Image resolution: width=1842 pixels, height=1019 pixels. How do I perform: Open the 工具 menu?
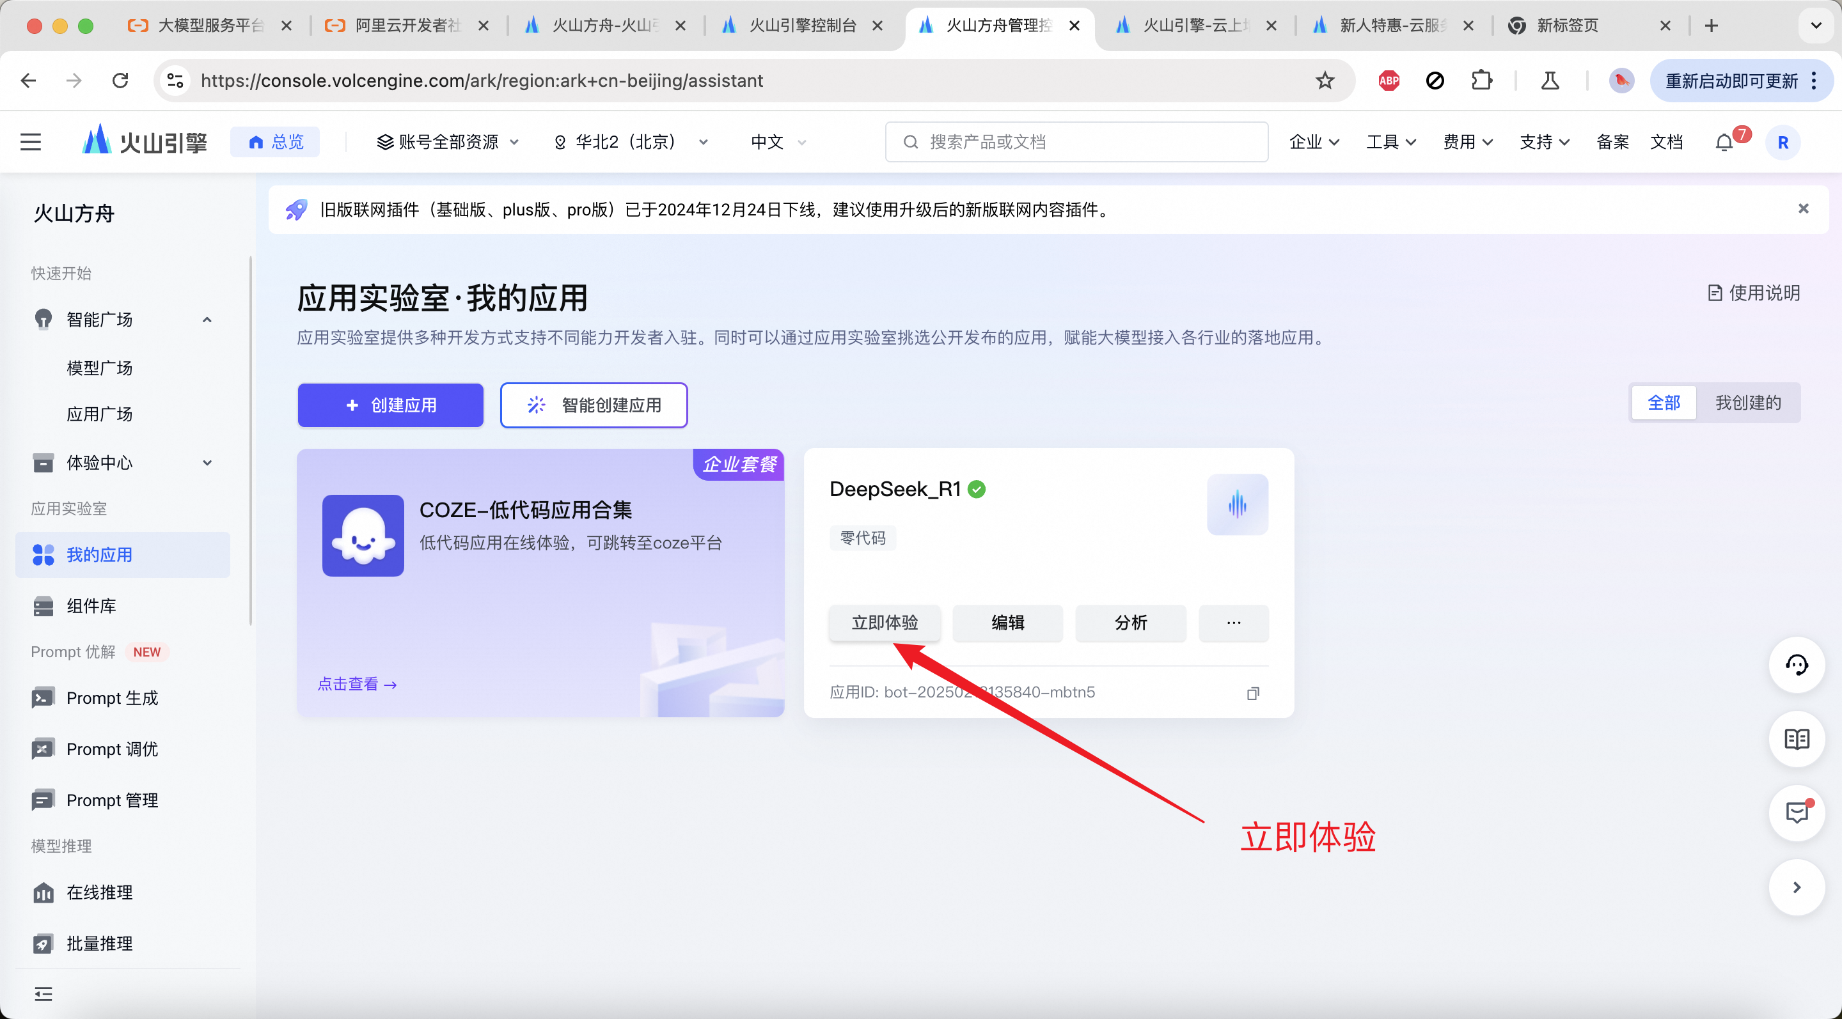pos(1390,142)
